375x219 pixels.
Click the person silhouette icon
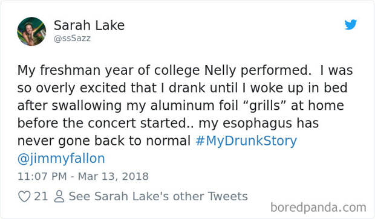click(59, 196)
